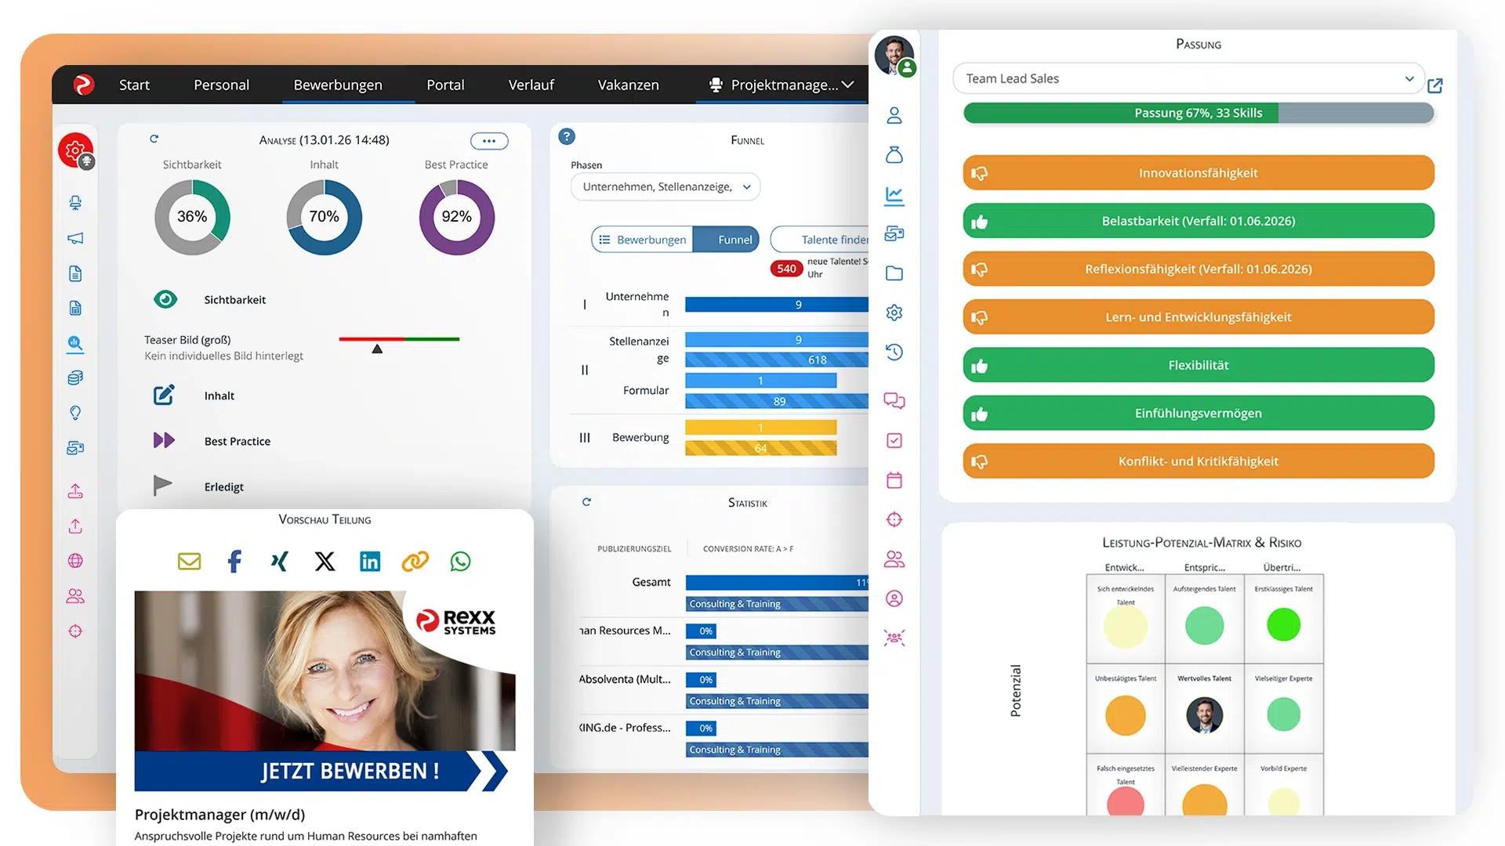The image size is (1505, 846).
Task: Open the three-dot Analyse options button
Action: 489,141
